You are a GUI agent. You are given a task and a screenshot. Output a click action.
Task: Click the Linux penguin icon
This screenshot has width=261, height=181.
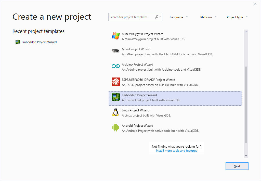tap(115, 112)
